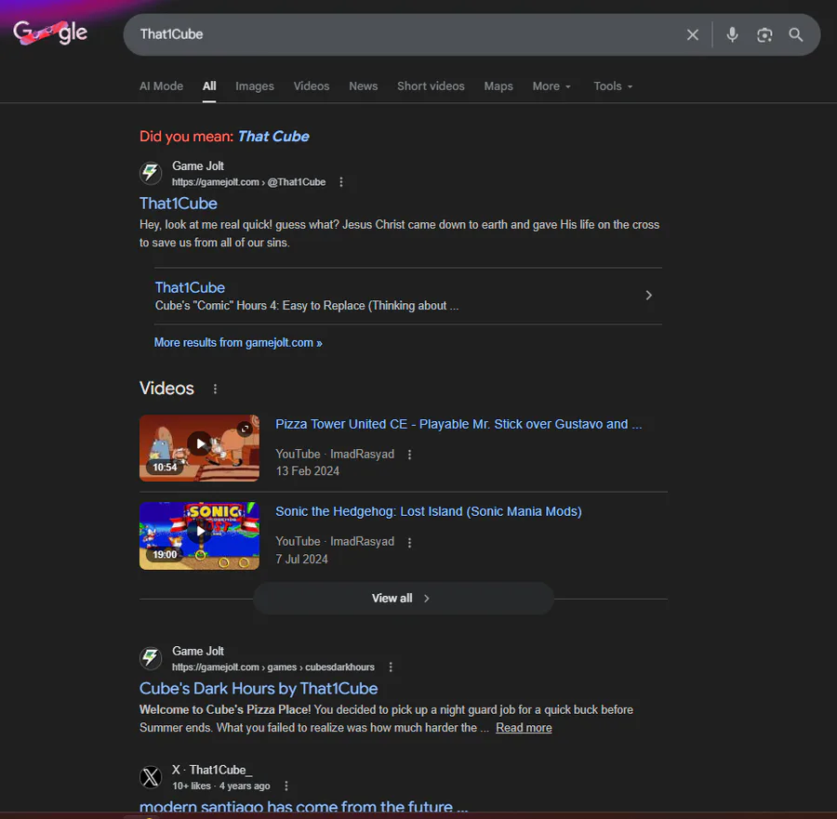Click '13 Feb 2024' video date
The width and height of the screenshot is (837, 819).
pyautogui.click(x=308, y=471)
